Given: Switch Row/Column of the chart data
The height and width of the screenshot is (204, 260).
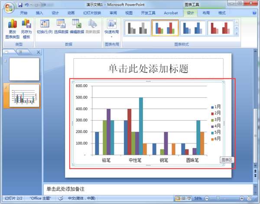Looking at the screenshot, I should 45,26.
